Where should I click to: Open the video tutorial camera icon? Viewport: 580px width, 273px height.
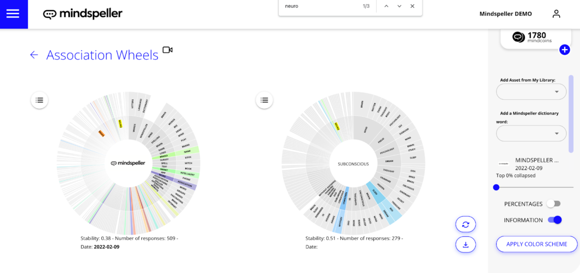pyautogui.click(x=168, y=50)
